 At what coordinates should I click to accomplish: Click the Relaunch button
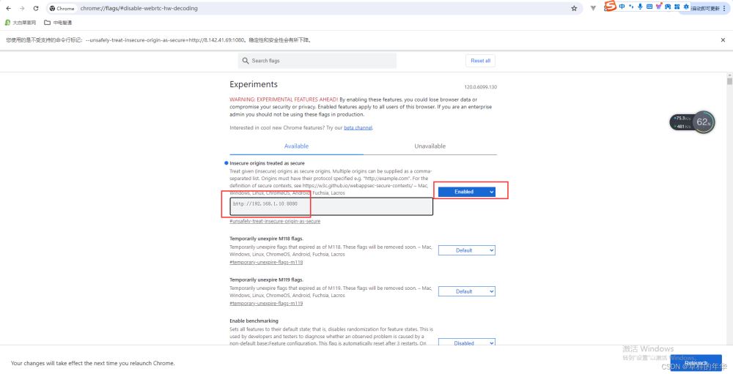click(x=696, y=363)
